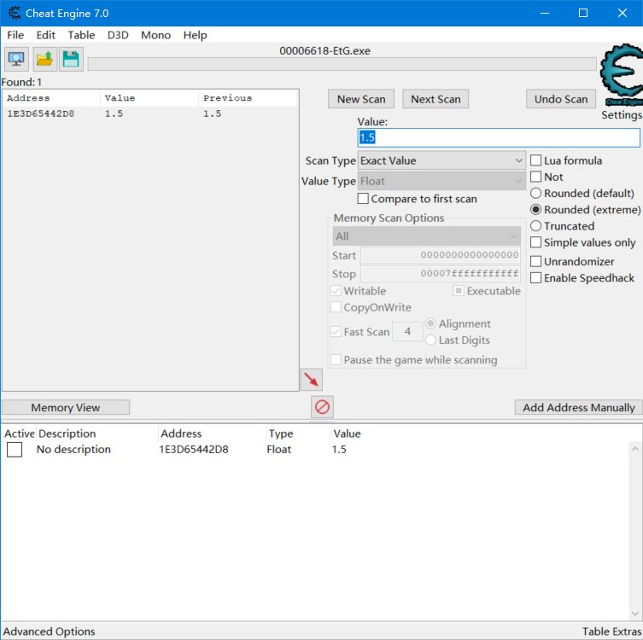643x640 pixels.
Task: Select the Truncated radio button
Action: pyautogui.click(x=536, y=226)
